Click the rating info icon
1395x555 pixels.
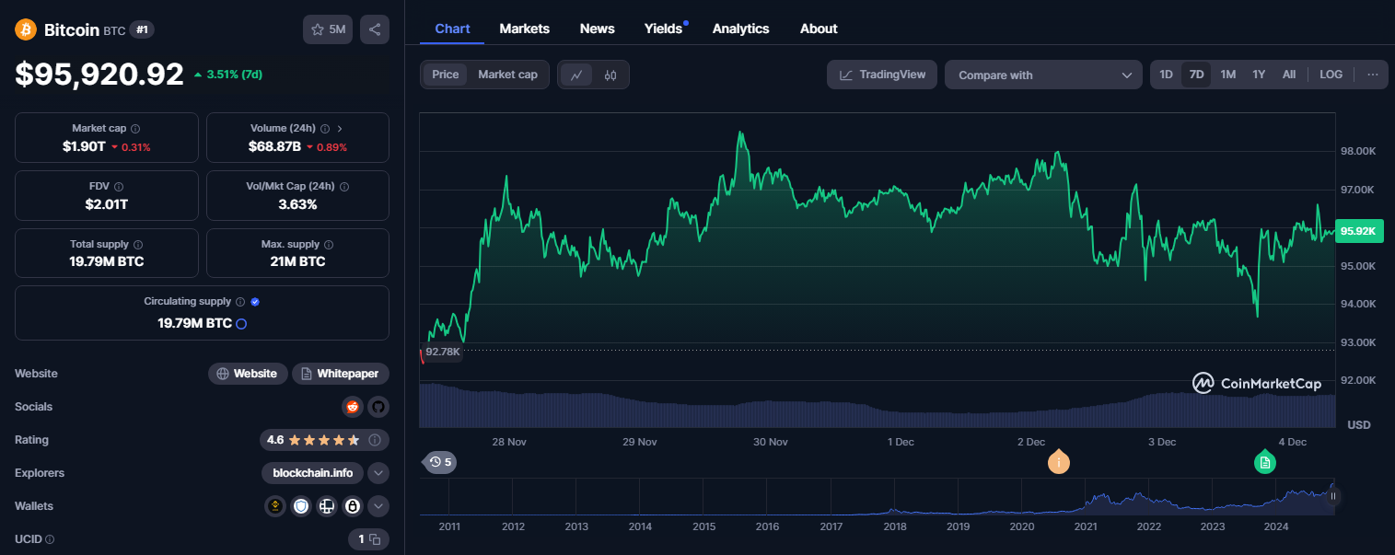coord(375,440)
